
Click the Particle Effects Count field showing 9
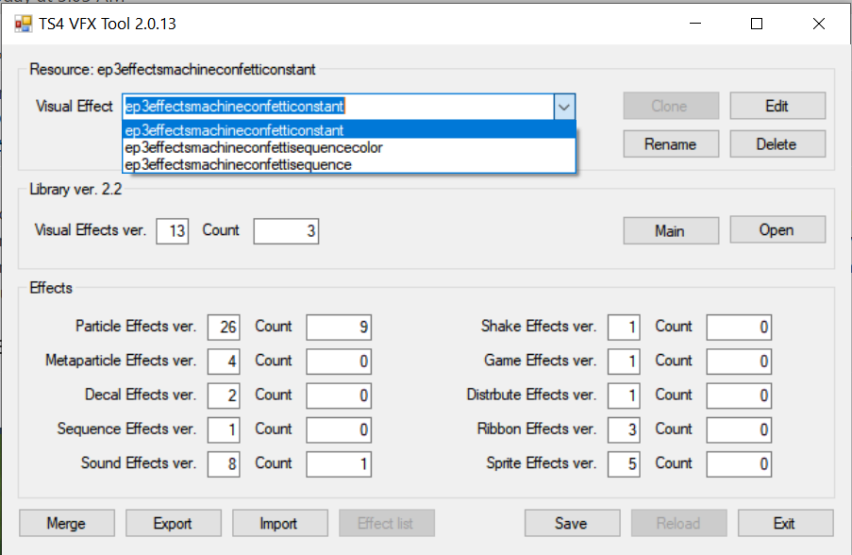pyautogui.click(x=339, y=327)
